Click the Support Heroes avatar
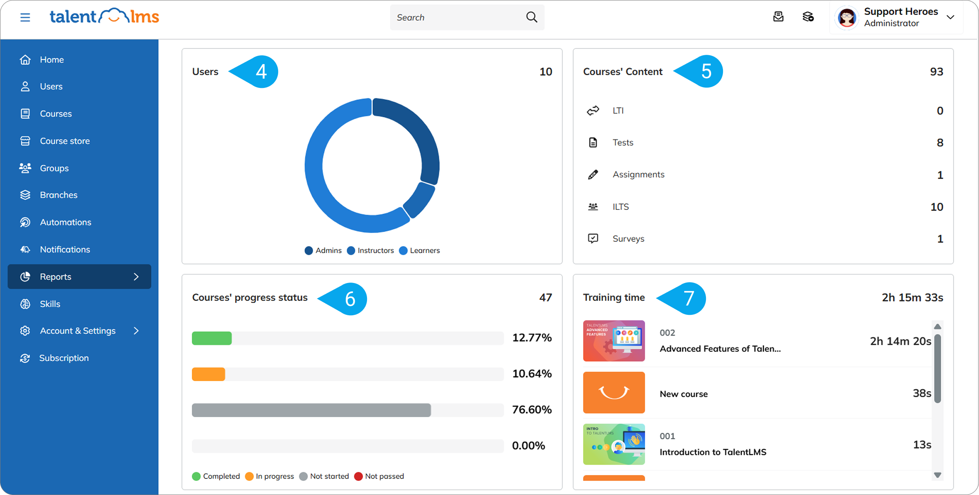979x495 pixels. [x=847, y=17]
